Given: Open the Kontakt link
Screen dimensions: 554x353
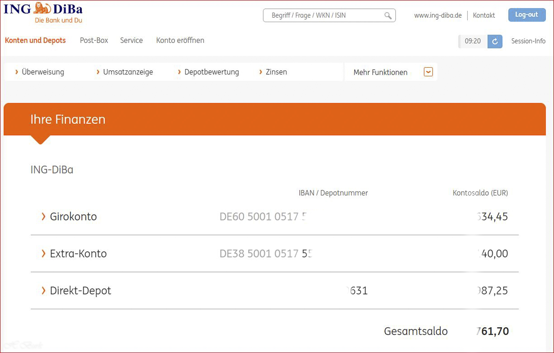Looking at the screenshot, I should click(484, 15).
